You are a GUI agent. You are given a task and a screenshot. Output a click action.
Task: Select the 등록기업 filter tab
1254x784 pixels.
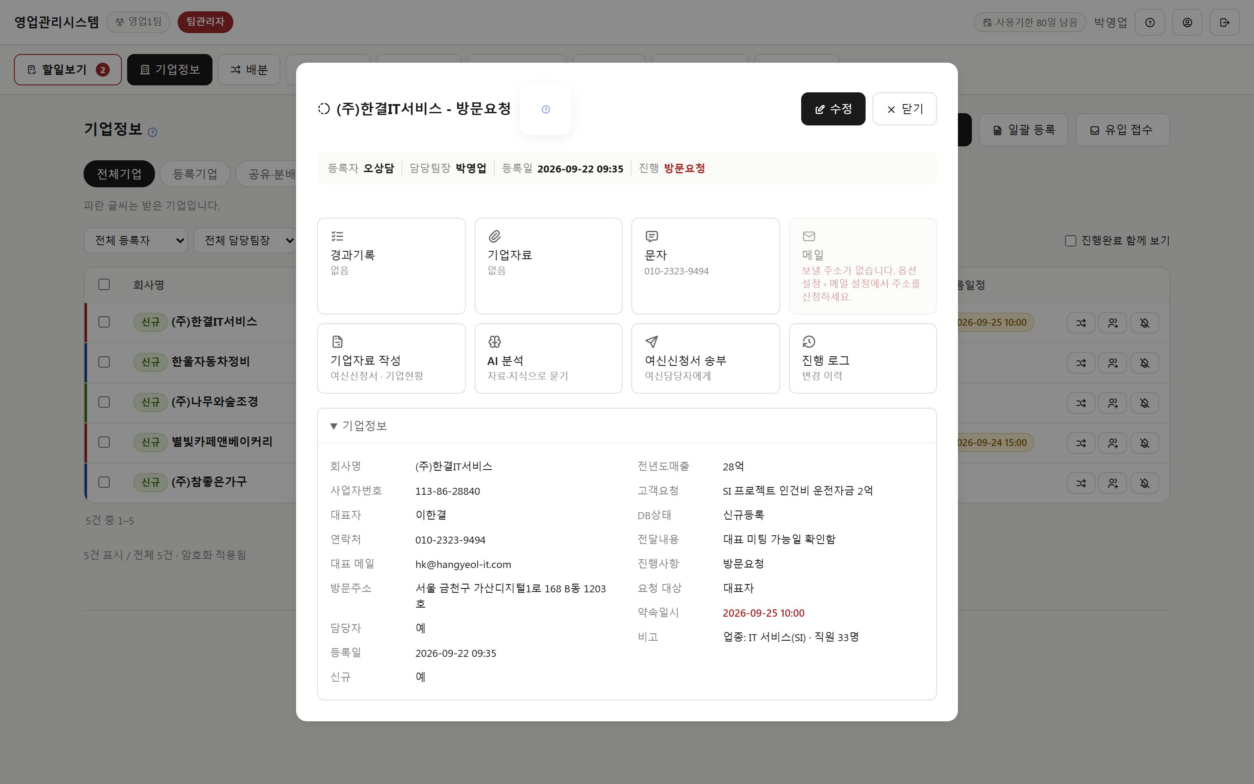pyautogui.click(x=195, y=174)
